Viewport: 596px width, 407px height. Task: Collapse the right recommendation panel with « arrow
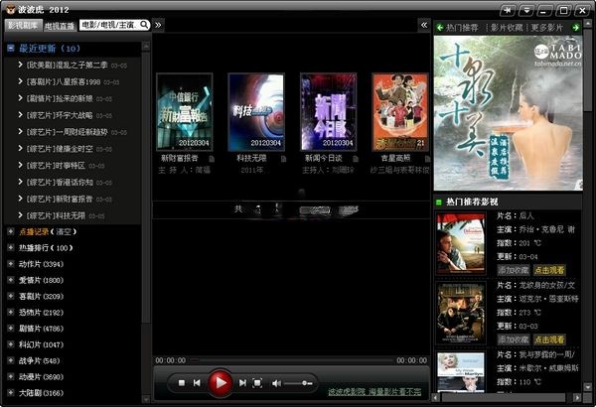(x=424, y=25)
